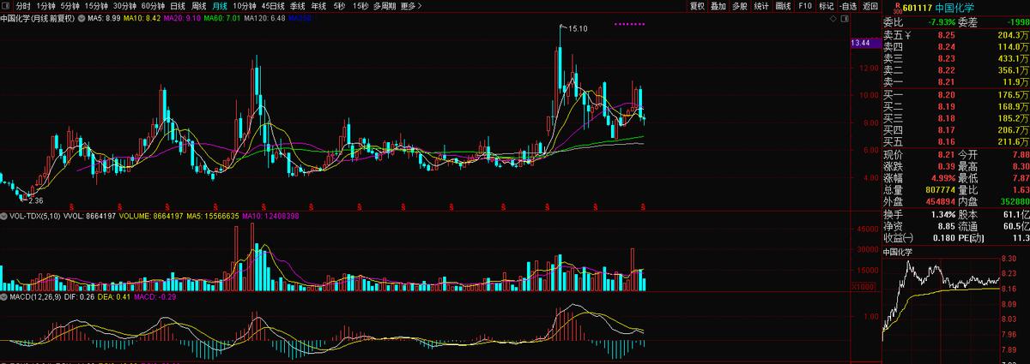The image size is (1030, 364).
Task: Click the 总量 value 807774
Action: (940, 189)
